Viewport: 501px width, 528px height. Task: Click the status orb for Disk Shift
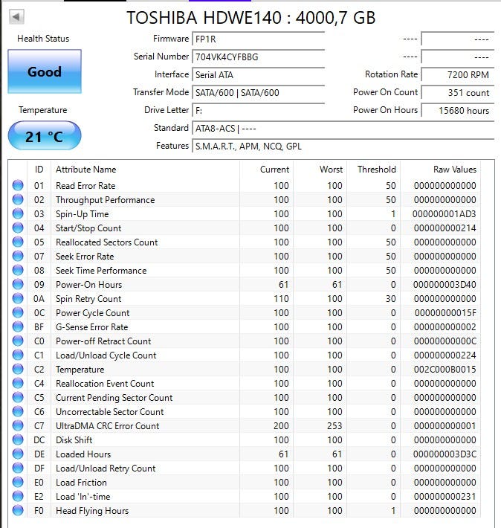pyautogui.click(x=18, y=440)
